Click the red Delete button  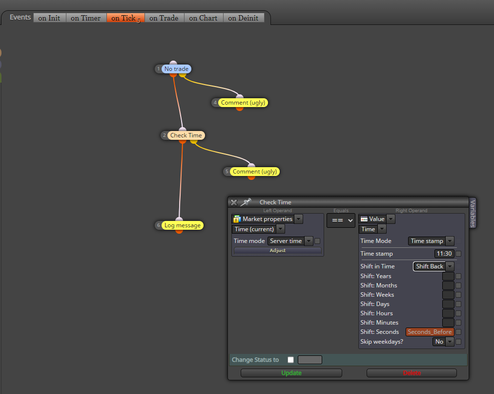tap(412, 373)
